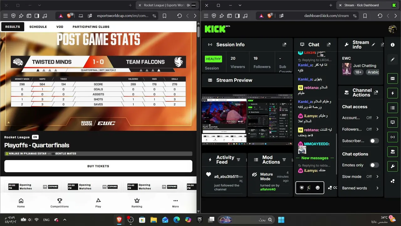The height and width of the screenshot is (226, 401).
Task: Bookmark the esportsworldcup page
Action: point(164,16)
